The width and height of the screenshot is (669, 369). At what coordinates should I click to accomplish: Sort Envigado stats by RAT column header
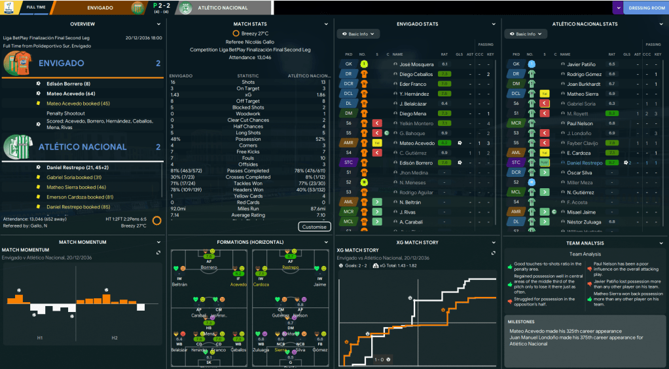[444, 54]
